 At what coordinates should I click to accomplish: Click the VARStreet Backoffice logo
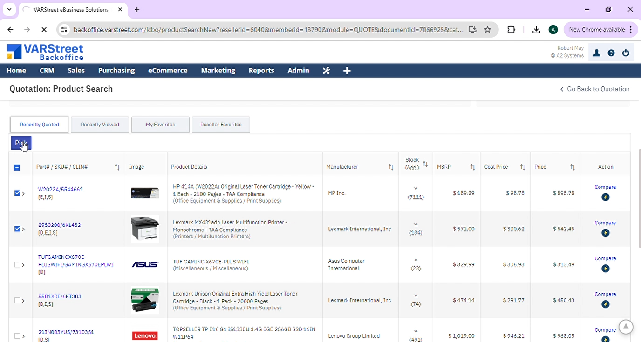click(x=45, y=52)
